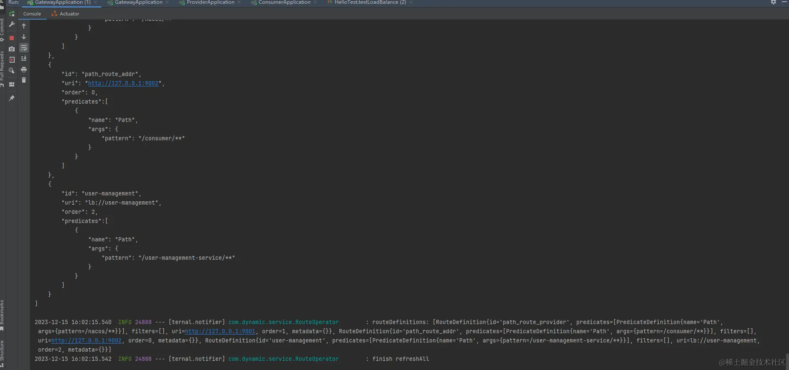
Task: Close the second GatewayApplication tab
Action: click(x=168, y=3)
